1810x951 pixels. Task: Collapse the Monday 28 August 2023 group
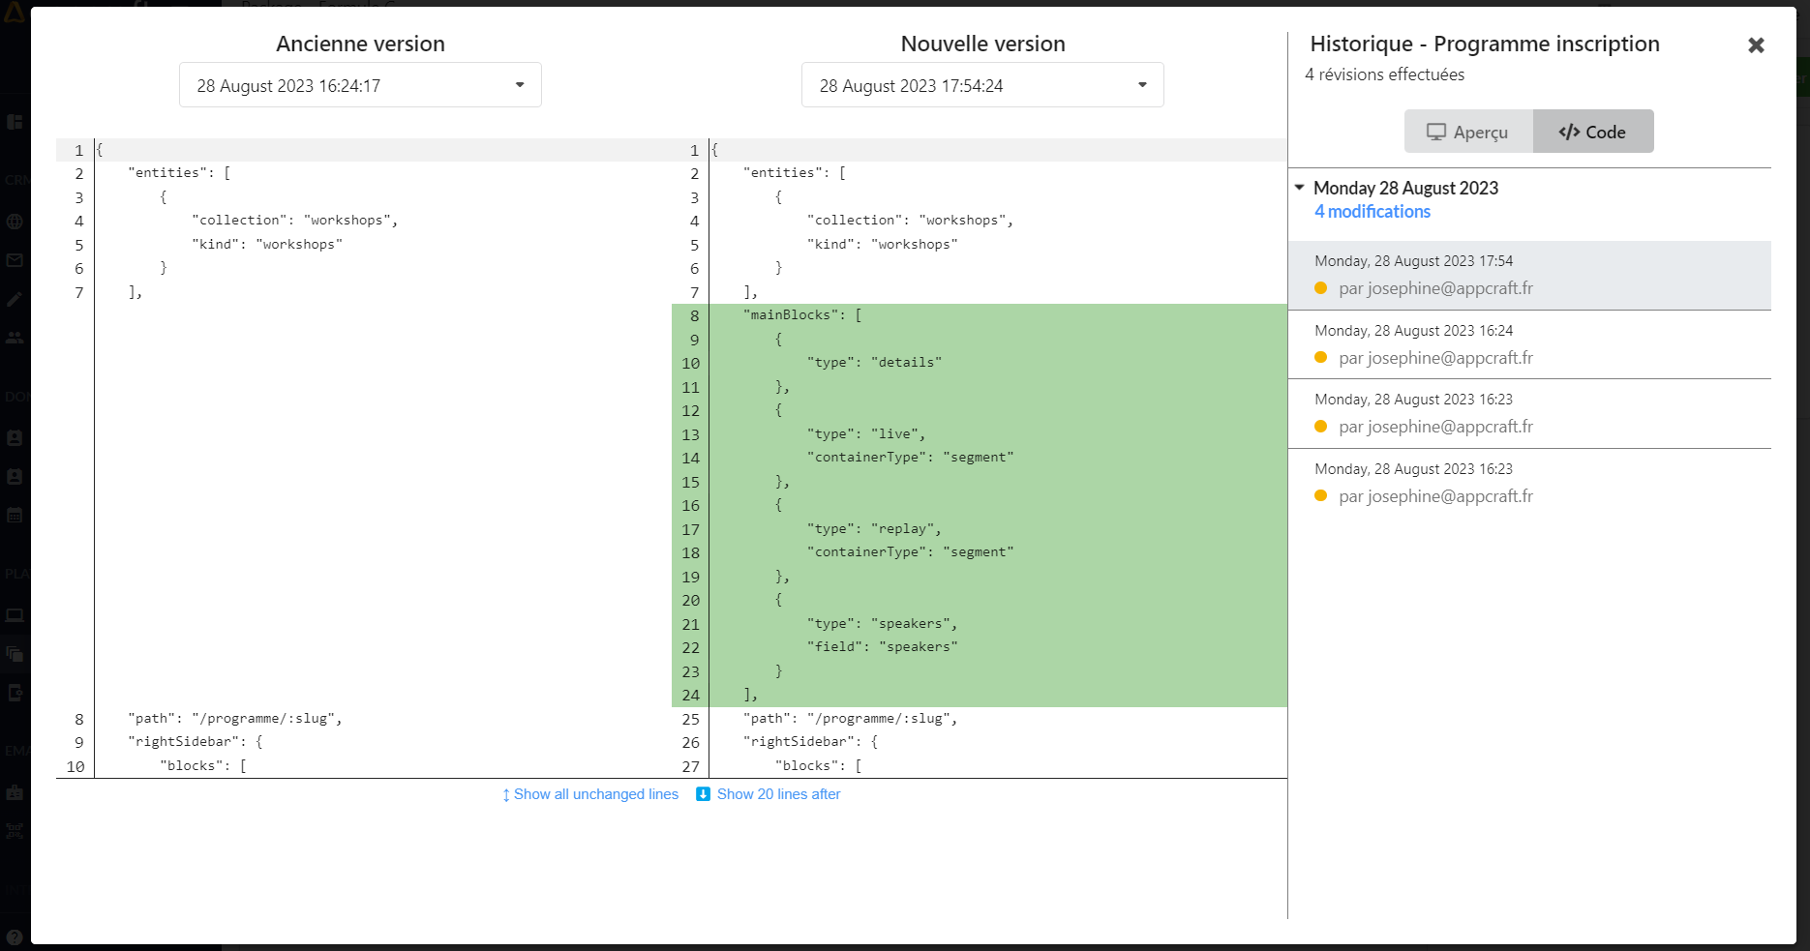(x=1300, y=188)
